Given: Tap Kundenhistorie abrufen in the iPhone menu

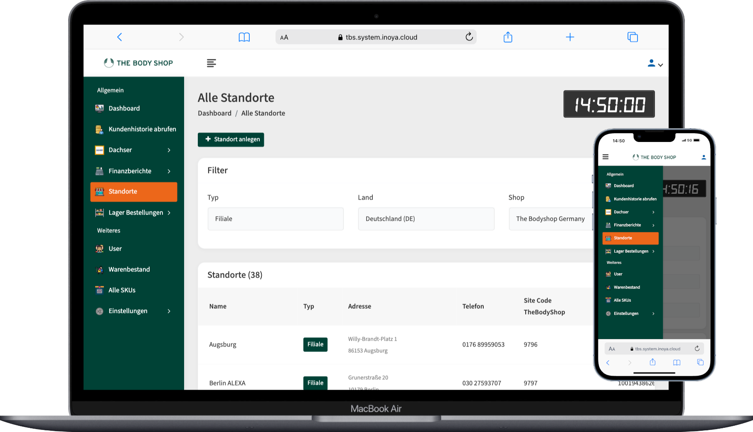Looking at the screenshot, I should [x=630, y=199].
